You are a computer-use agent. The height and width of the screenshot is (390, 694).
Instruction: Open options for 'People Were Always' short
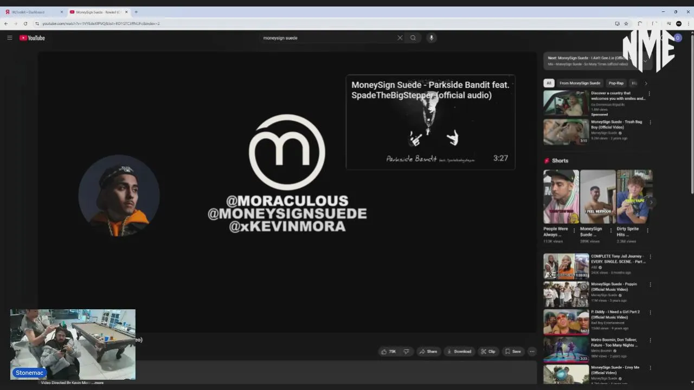coord(574,230)
